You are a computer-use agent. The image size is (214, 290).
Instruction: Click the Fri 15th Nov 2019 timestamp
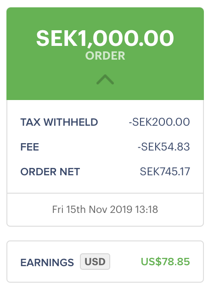(x=92, y=209)
